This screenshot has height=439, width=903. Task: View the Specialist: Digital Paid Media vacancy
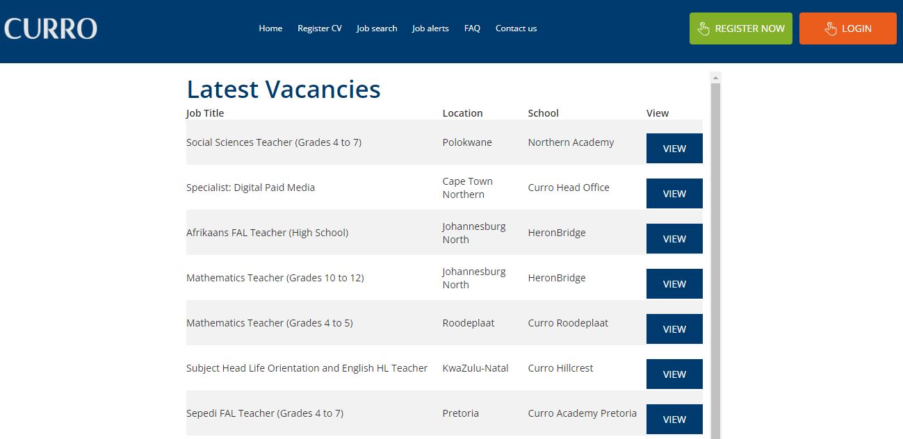click(674, 193)
